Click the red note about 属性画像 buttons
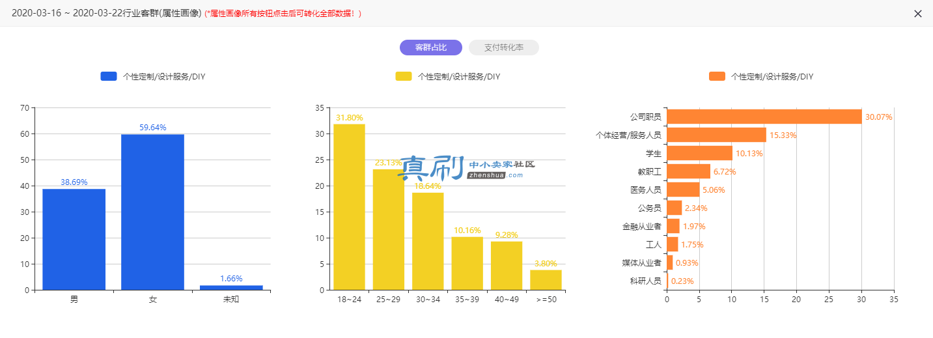The height and width of the screenshot is (338, 933). (283, 14)
